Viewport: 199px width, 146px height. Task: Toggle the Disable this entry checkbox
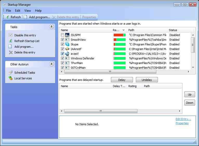11,35
